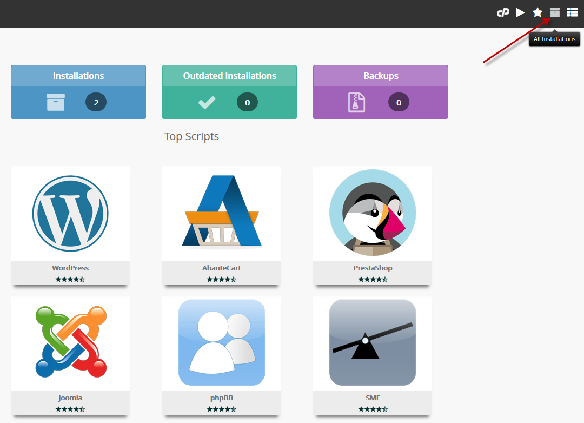Click the Installations count badge showing 2
The image size is (584, 423).
(x=96, y=102)
